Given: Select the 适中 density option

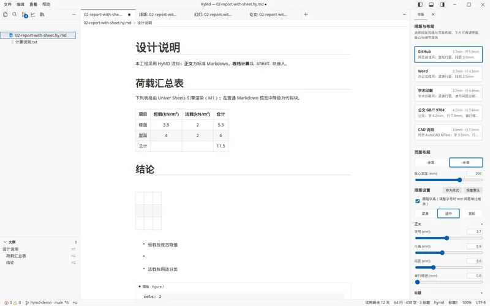Looking at the screenshot, I should point(448,214).
